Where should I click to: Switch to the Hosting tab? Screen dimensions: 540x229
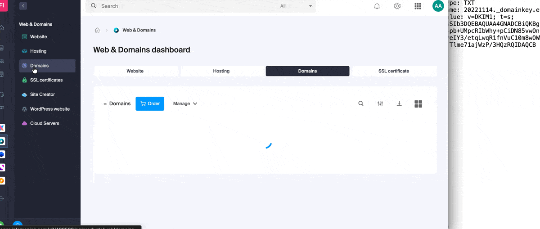pos(221,71)
